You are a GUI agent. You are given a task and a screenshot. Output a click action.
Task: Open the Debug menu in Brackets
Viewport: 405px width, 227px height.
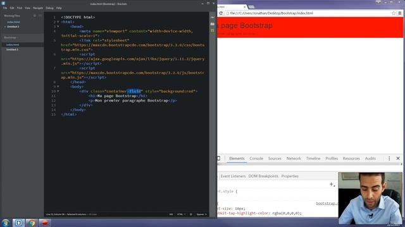point(49,8)
